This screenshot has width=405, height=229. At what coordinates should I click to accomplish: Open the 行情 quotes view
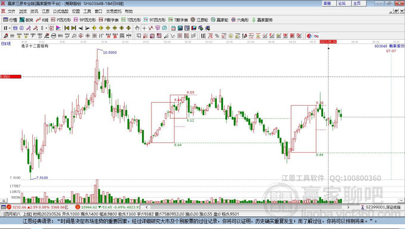(x=10, y=20)
